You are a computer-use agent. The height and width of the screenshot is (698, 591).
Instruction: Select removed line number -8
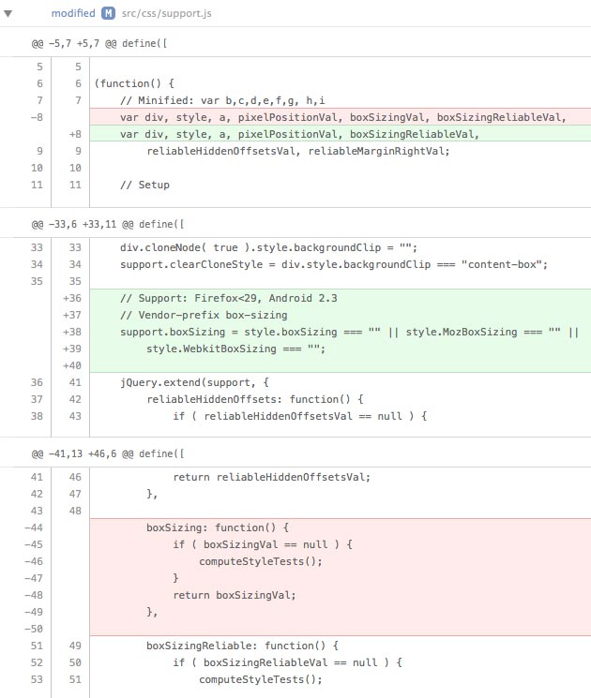click(x=37, y=117)
